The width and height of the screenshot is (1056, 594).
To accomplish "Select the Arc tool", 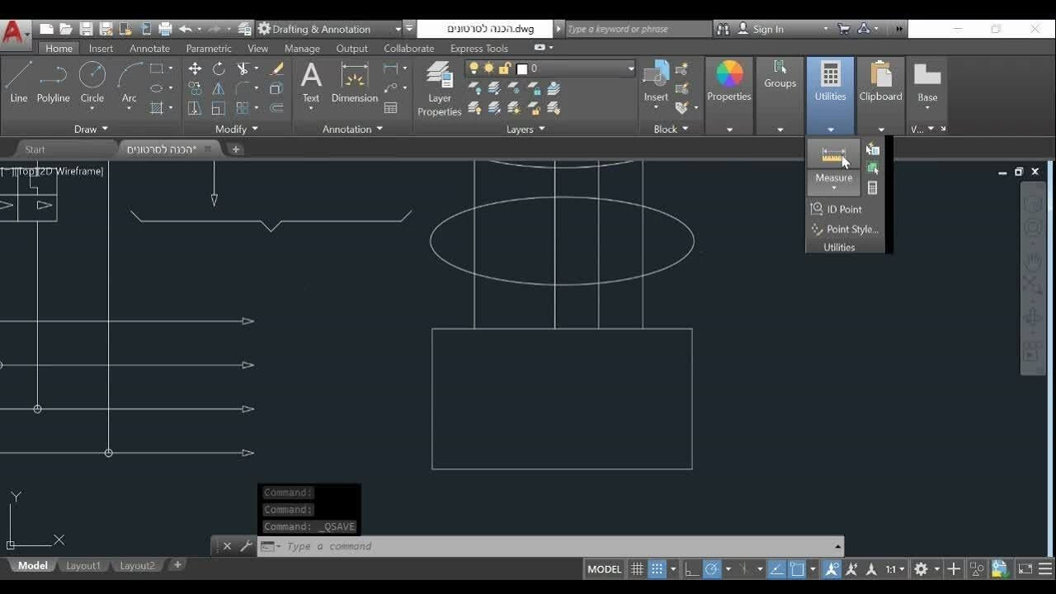I will pyautogui.click(x=129, y=82).
